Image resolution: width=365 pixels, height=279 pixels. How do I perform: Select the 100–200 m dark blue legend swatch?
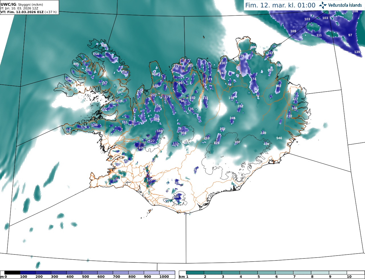[28, 273]
